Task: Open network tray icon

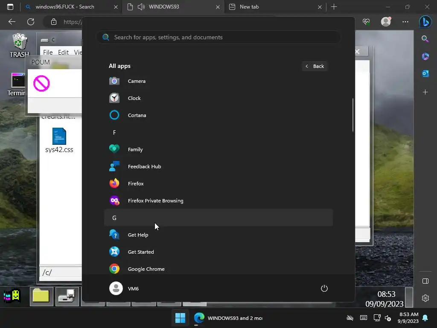Action: point(377,318)
